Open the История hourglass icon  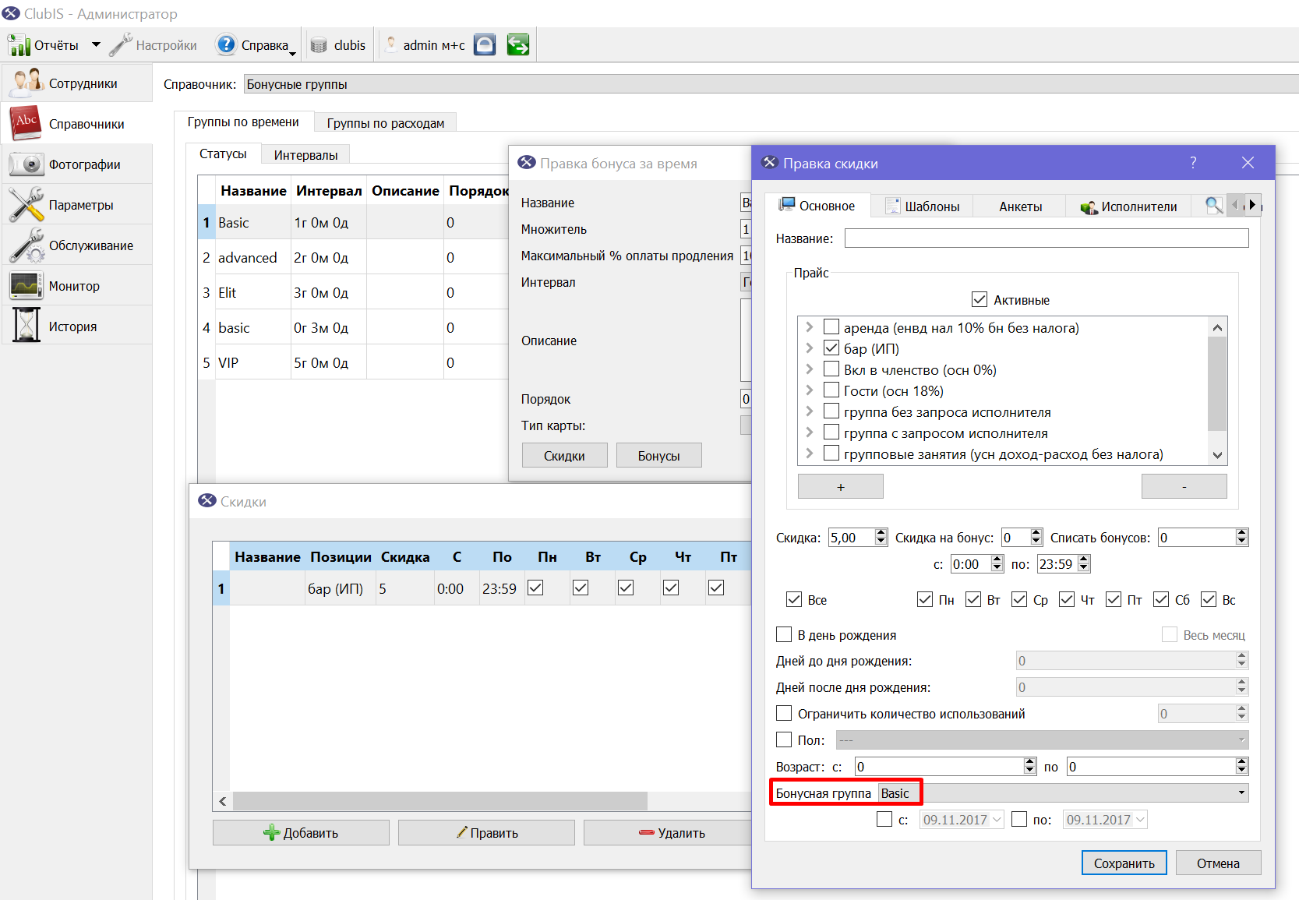tap(26, 326)
